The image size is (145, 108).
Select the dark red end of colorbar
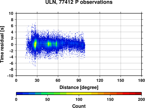tap(138, 94)
